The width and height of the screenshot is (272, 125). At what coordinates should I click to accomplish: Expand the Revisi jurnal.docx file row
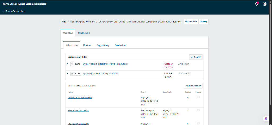point(67,64)
